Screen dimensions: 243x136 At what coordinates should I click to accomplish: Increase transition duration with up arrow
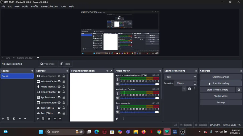195,82
